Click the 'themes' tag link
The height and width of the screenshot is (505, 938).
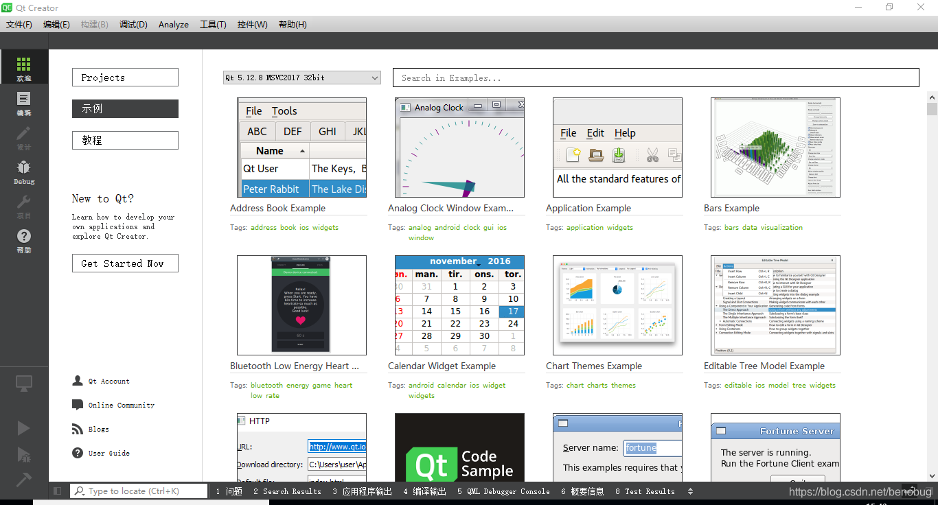coord(624,385)
